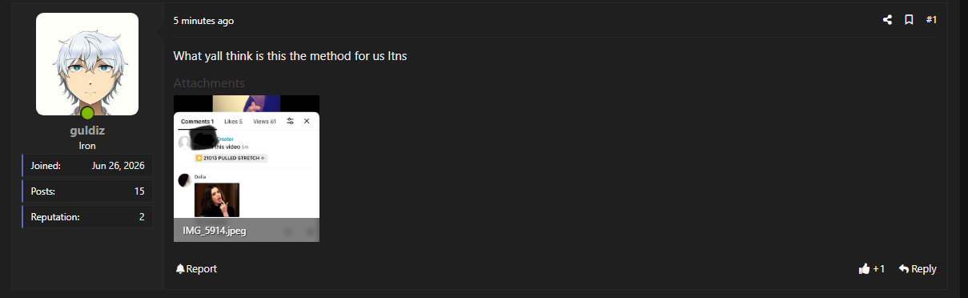This screenshot has width=968, height=298.
Task: Open the guldiz username link
Action: (87, 131)
